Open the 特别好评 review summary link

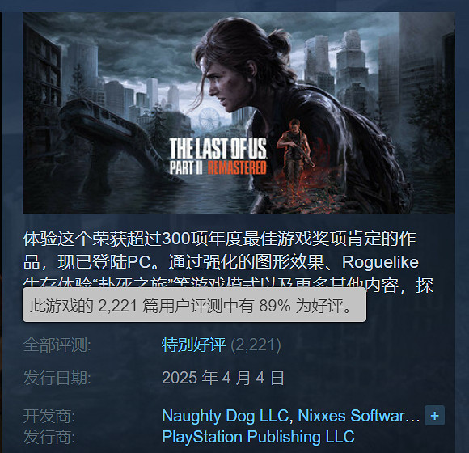pyautogui.click(x=193, y=345)
